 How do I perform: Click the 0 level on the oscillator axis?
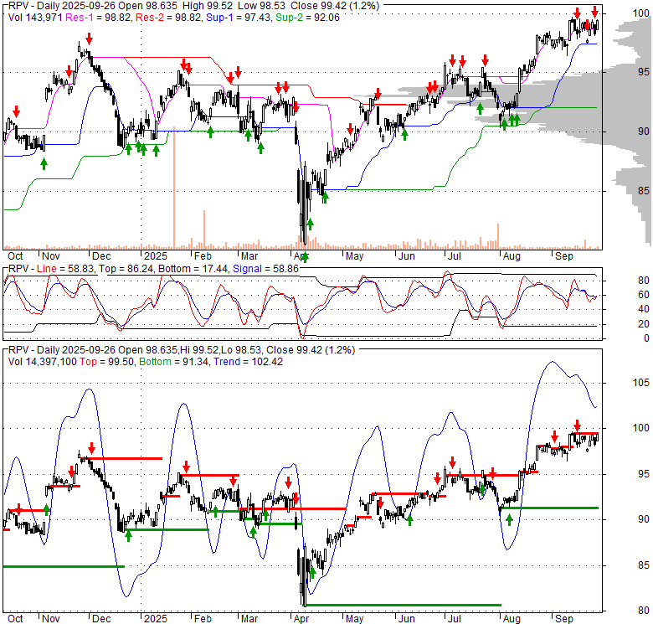646,338
